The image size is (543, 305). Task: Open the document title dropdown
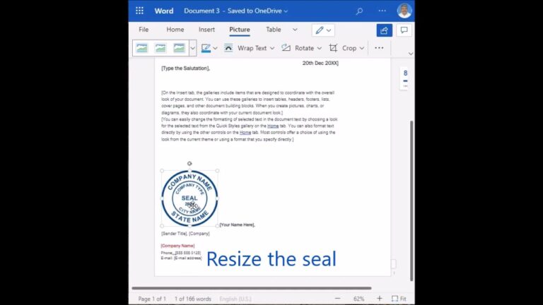[286, 11]
